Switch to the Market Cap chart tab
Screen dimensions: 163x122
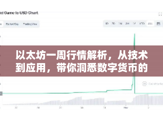coord(12,24)
